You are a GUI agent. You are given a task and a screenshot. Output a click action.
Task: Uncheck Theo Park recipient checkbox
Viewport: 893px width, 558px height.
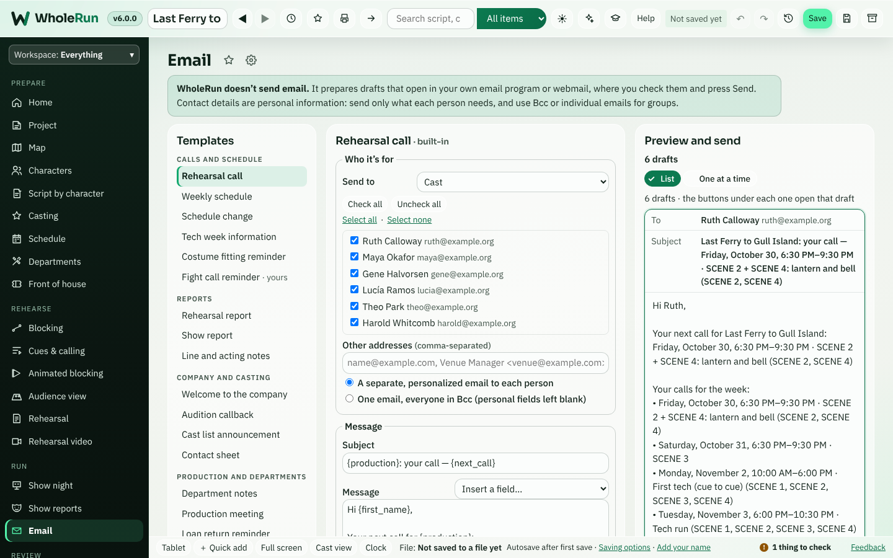click(354, 306)
